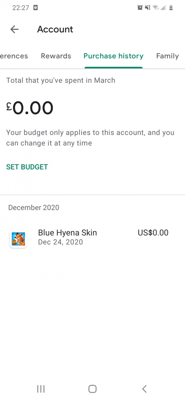
Task: Open the Blue Hyena Skin purchase entry
Action: point(68,233)
